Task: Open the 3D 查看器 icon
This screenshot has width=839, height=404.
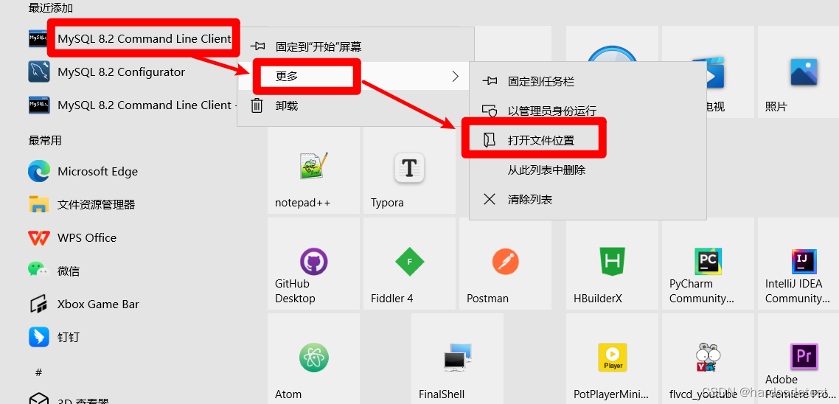Action: coord(39,400)
